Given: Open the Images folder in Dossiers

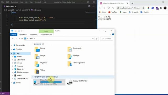Looking at the screenshot, I should (x=40, y=56).
